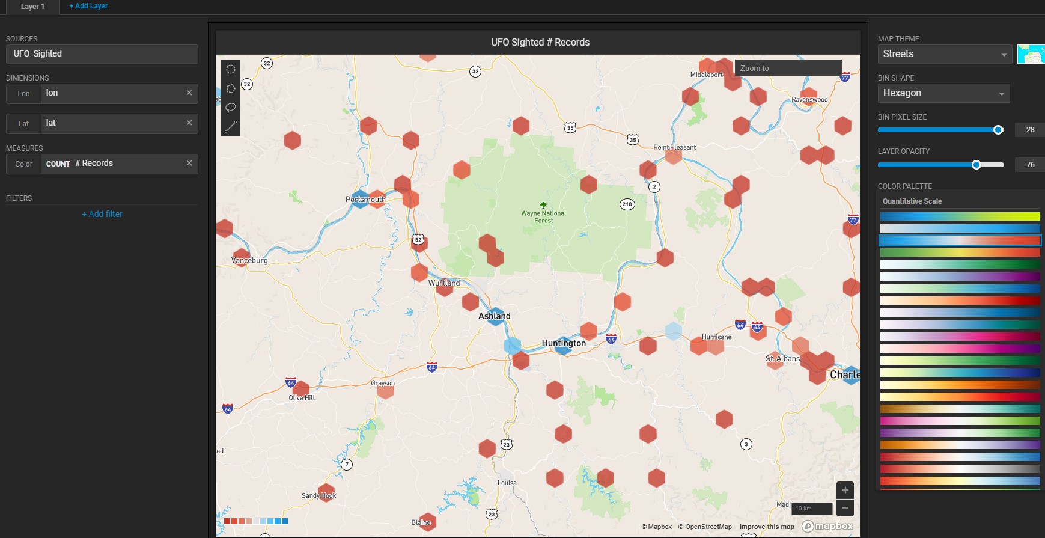Open the Improve this map link
Image resolution: width=1045 pixels, height=538 pixels.
click(x=766, y=527)
